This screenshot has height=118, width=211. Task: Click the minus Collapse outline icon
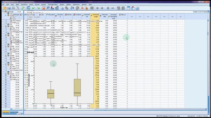(x=113, y=8)
